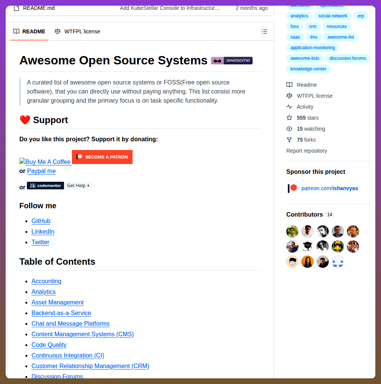381x384 pixels.
Task: Open the sketch-drawn face contributor avatar
Action: (x=322, y=231)
